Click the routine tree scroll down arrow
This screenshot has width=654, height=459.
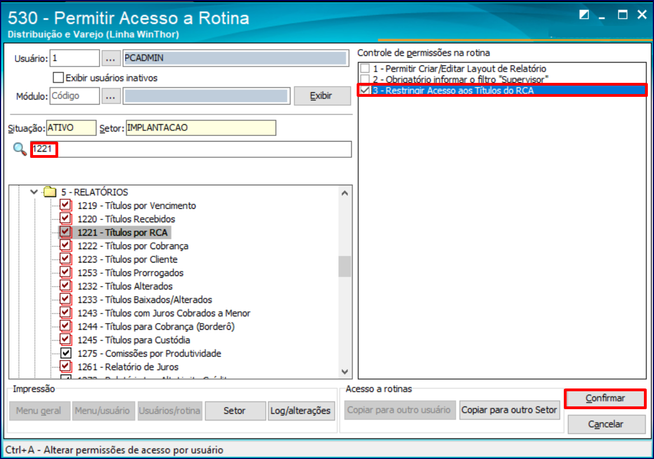[344, 372]
